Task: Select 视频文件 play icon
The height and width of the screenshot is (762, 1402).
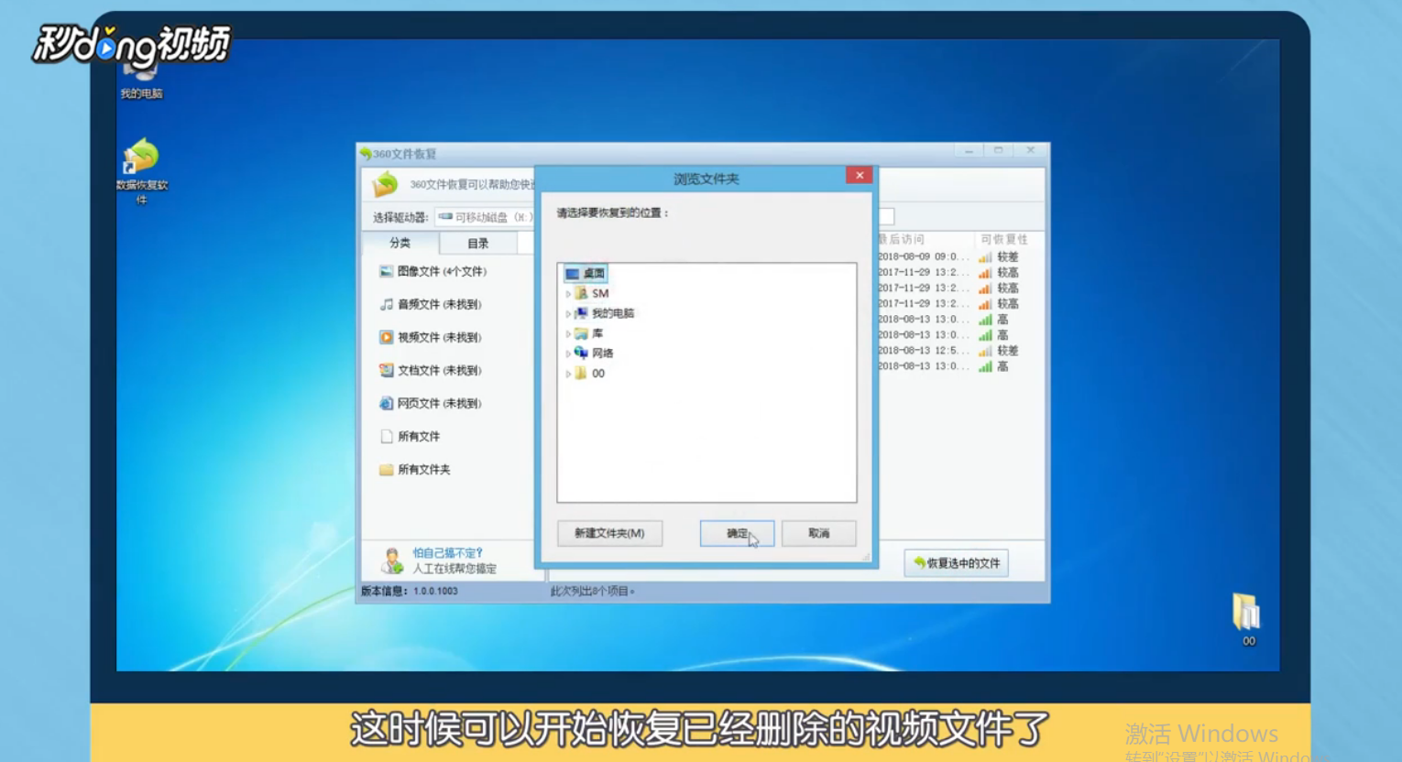Action: click(x=387, y=337)
